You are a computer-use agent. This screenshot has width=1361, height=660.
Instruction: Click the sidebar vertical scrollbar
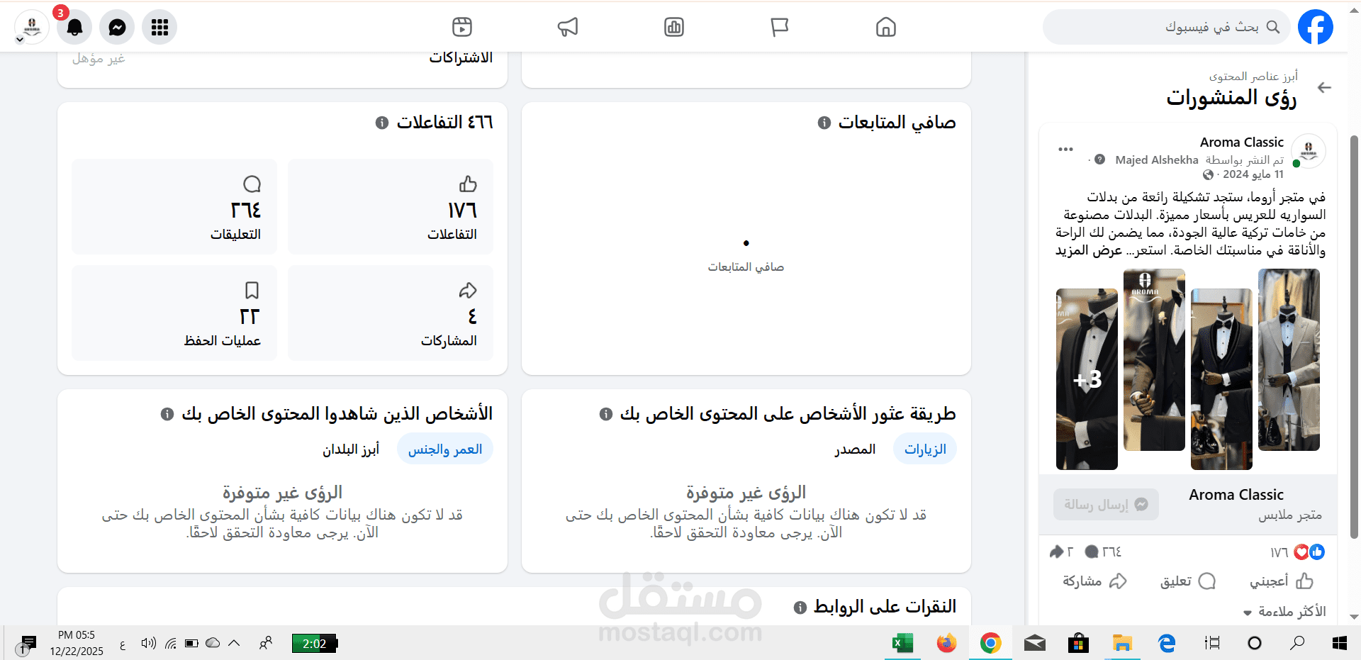click(x=1355, y=337)
